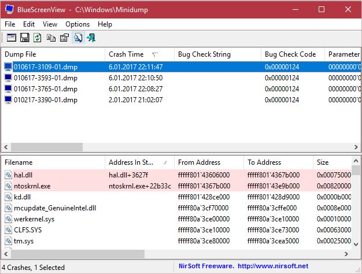Click To Address ffff80a`3cea5000 of tm.sys
The width and height of the screenshot is (362, 274).
coord(273,241)
